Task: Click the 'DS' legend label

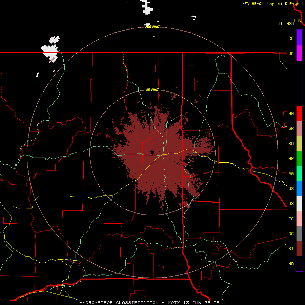Action: tap(291, 204)
